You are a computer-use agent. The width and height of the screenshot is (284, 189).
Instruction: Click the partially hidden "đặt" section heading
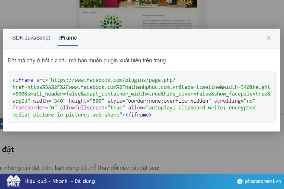(8, 149)
